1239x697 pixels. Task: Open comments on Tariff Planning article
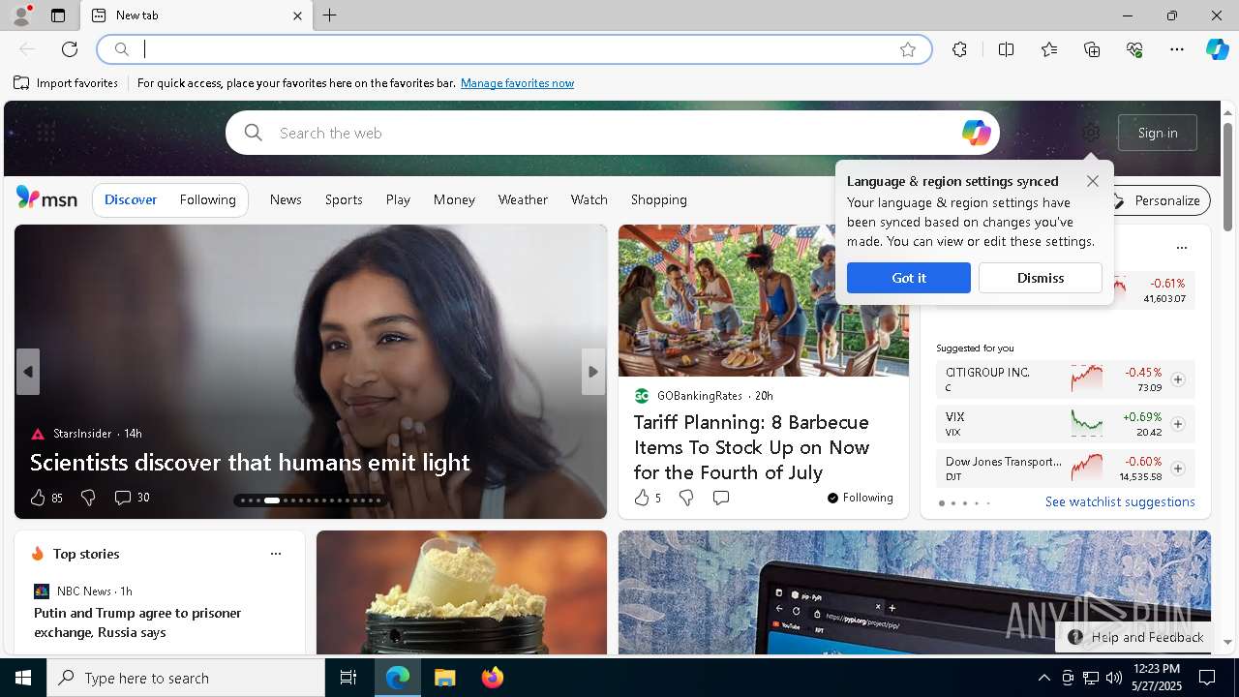[x=721, y=498]
